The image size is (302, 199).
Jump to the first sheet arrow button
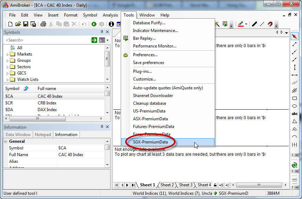coord(117,185)
